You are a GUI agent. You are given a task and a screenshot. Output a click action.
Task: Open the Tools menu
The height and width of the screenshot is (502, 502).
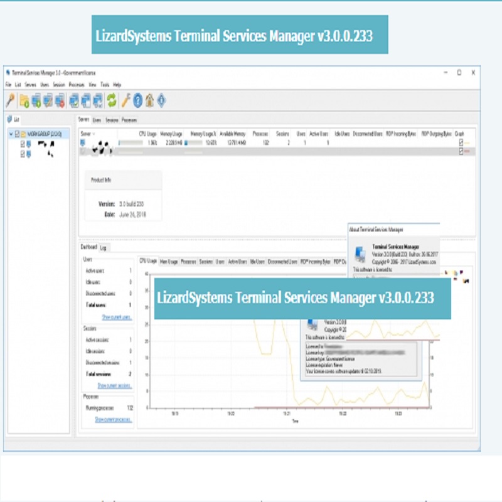(105, 85)
